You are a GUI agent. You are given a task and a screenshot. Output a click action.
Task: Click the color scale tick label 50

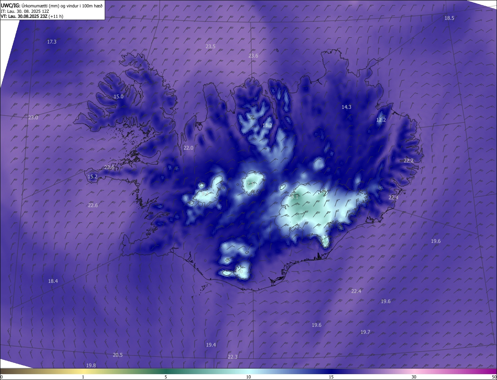tap(494, 377)
